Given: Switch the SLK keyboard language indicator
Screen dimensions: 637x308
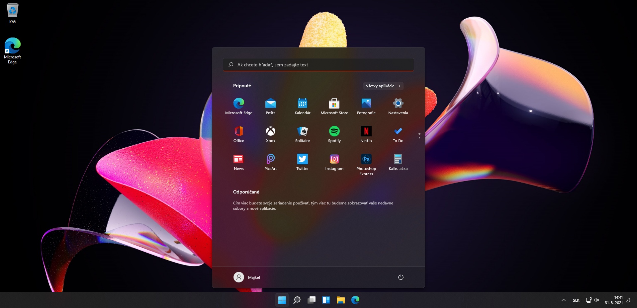Looking at the screenshot, I should click(x=576, y=300).
